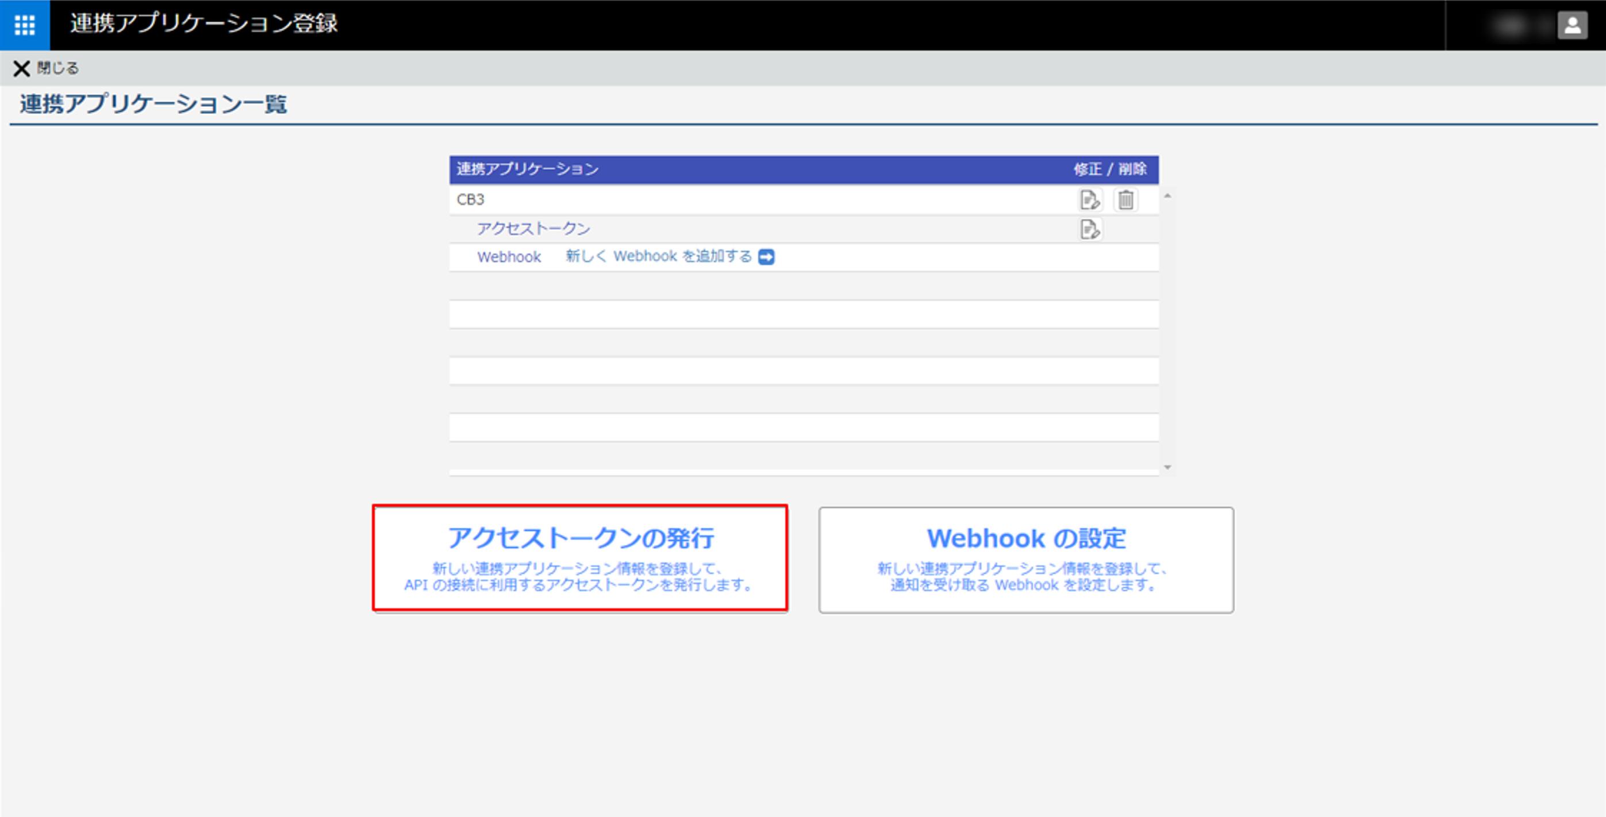This screenshot has width=1606, height=817.
Task: Click the Webhook の設定 button
Action: pos(1025,560)
